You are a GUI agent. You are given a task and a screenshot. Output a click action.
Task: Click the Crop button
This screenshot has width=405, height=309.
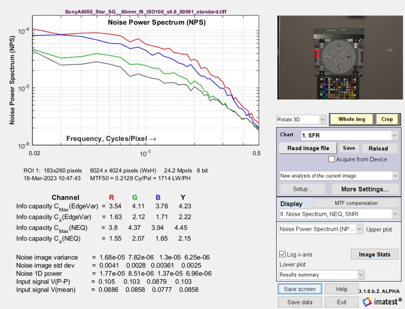[x=387, y=119]
